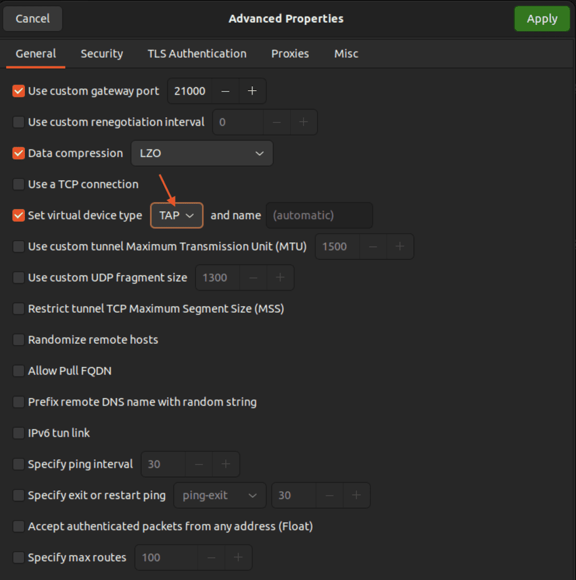This screenshot has height=580, width=576.
Task: Click plus icon for UDP fragment size
Action: pos(280,278)
